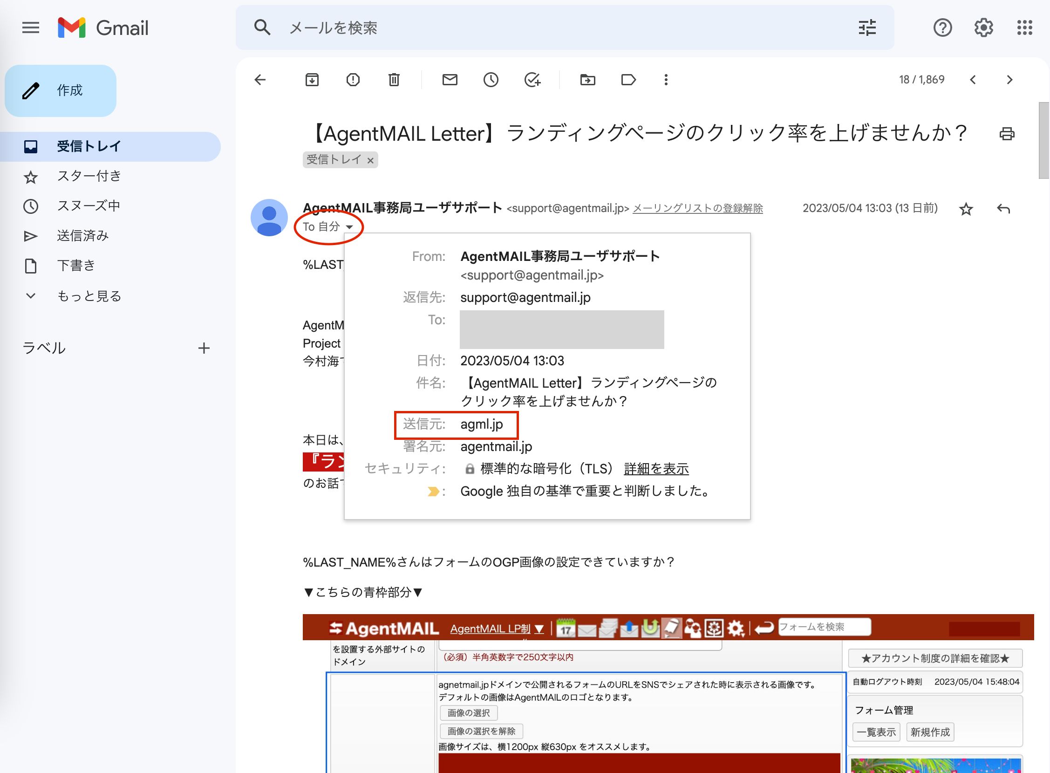Toggle To 自分 details dropdown arrow
1050x773 pixels.
click(349, 227)
